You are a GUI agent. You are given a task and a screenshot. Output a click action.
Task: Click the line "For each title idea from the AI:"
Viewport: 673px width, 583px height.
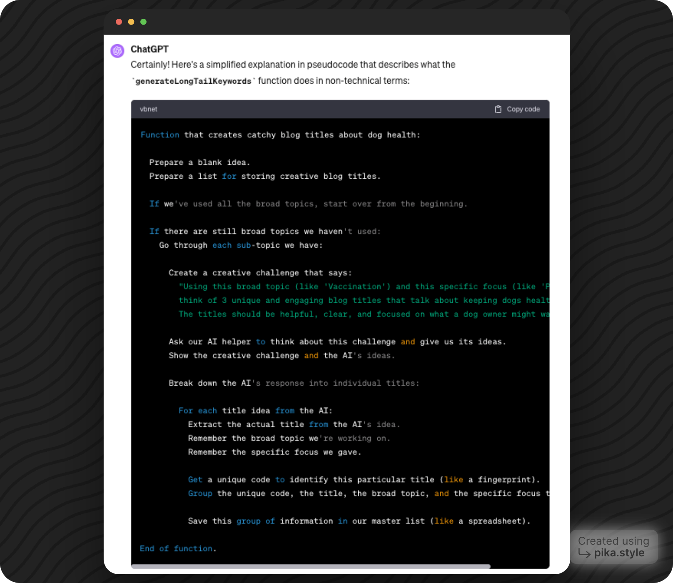coord(256,411)
